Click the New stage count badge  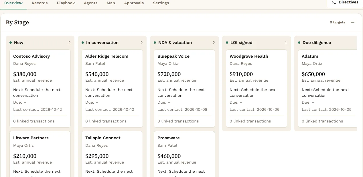point(69,43)
